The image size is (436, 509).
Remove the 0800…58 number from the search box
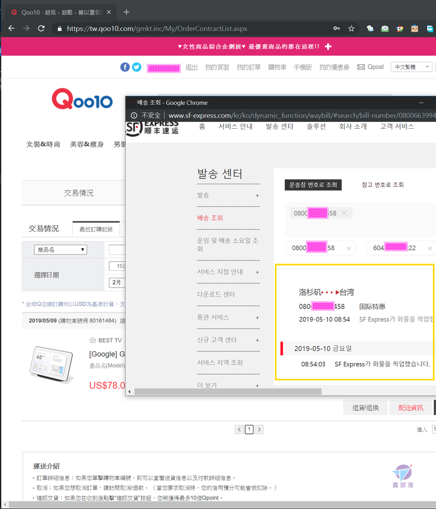(x=344, y=213)
